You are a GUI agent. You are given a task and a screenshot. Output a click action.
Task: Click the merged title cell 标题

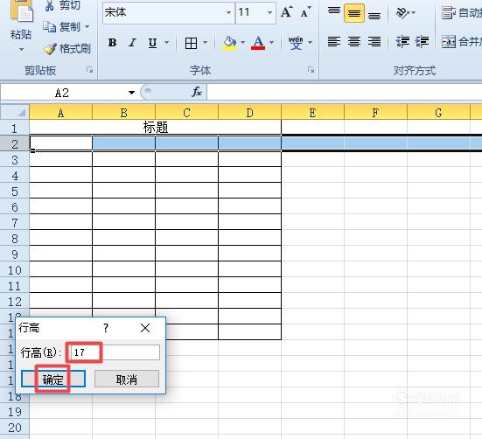156,127
